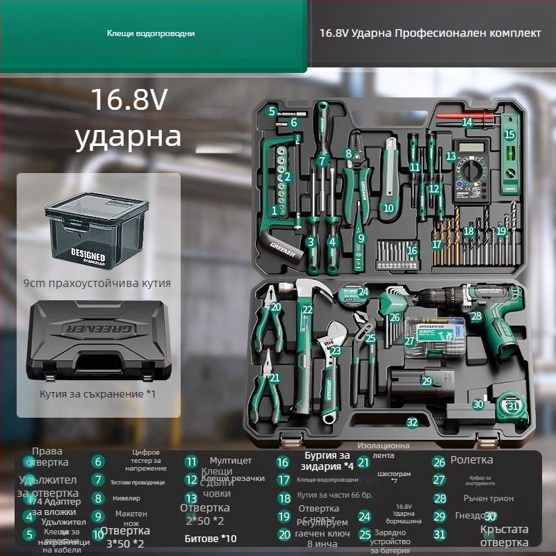Image resolution: width=556 pixels, height=556 pixels.
Task: Click the red test leads marked 14
Action: point(467,120)
